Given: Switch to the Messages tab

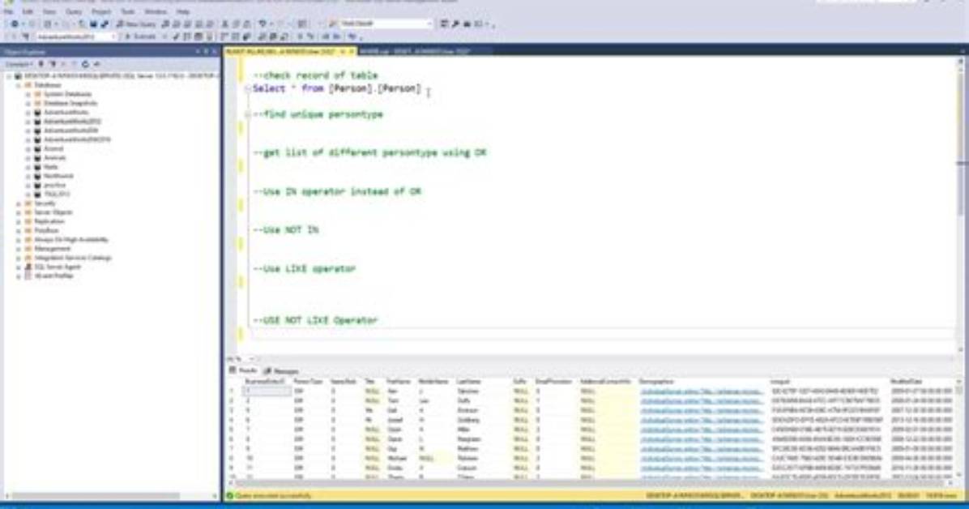Looking at the screenshot, I should coord(281,371).
